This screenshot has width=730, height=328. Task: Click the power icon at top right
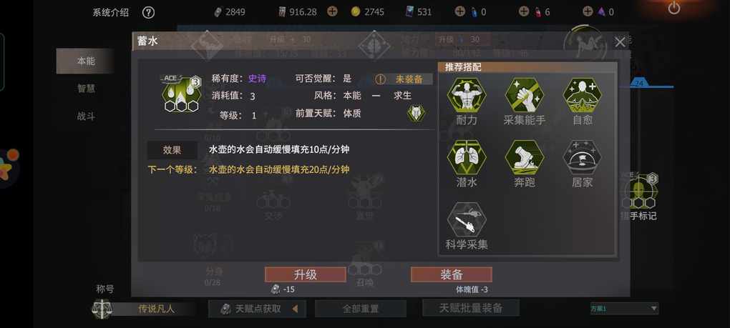[673, 8]
